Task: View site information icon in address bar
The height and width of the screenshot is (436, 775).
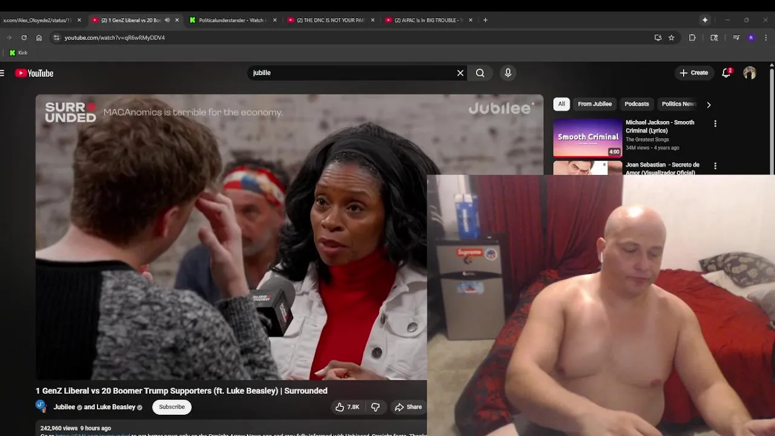Action: 56,38
